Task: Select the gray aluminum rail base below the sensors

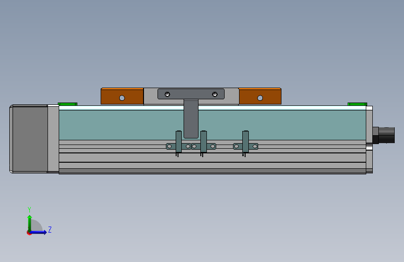Action: click(x=212, y=163)
